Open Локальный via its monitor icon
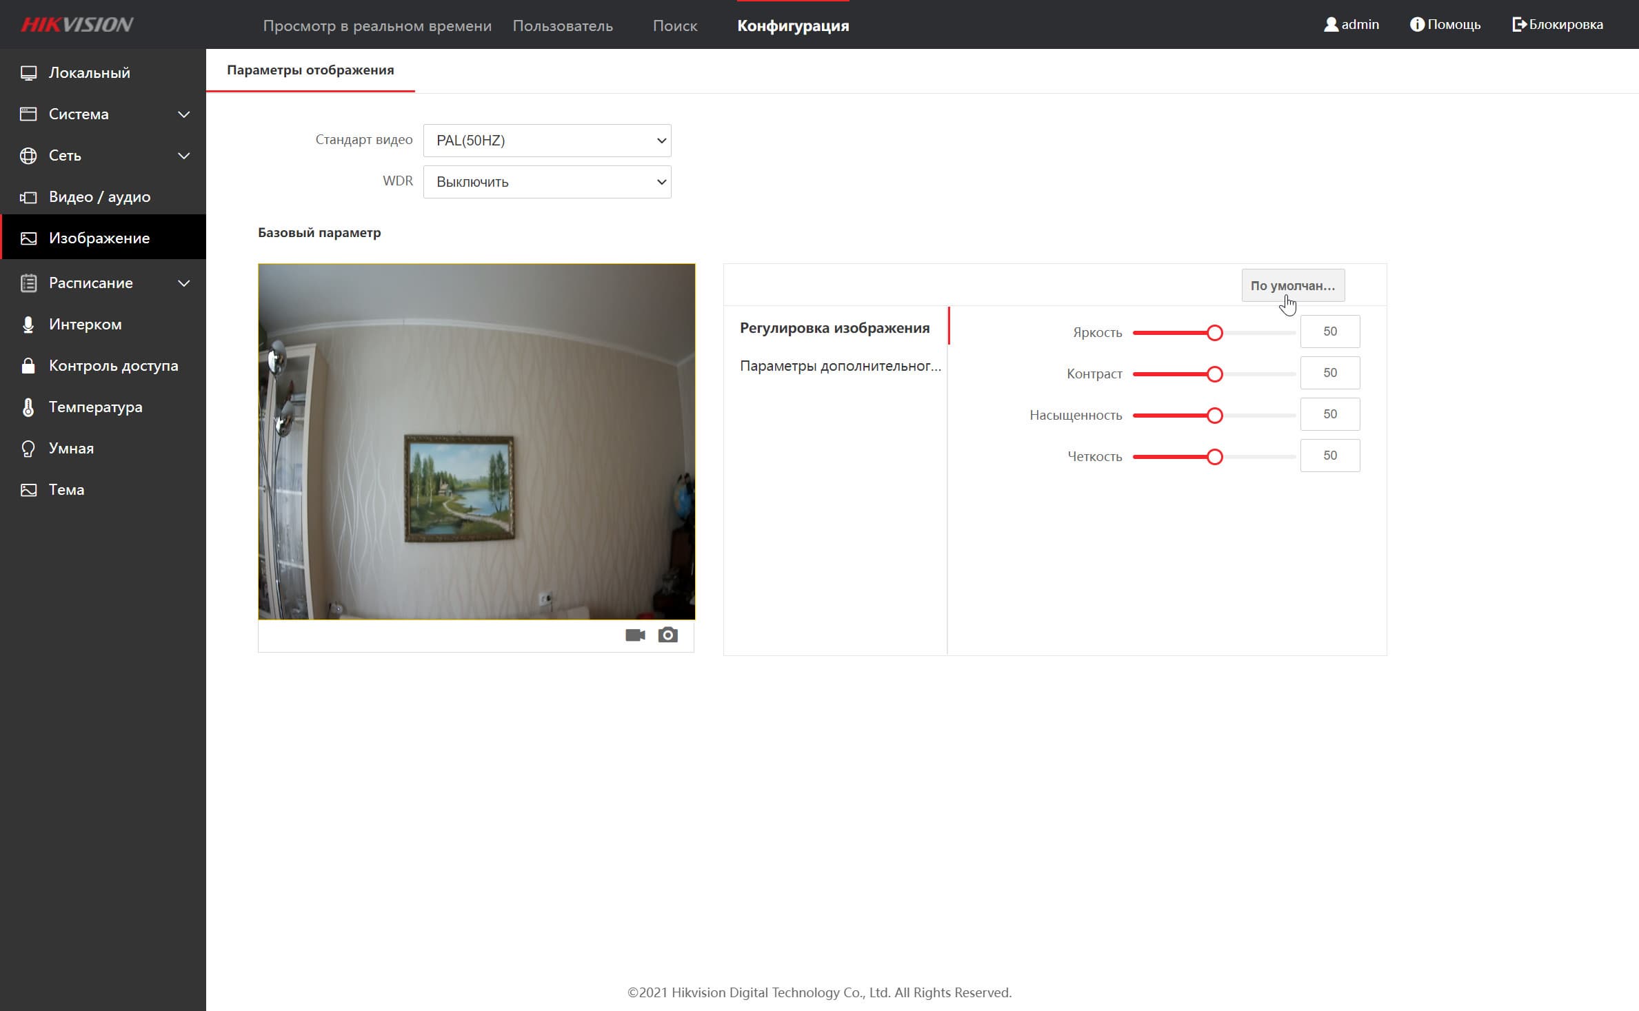The image size is (1639, 1011). (x=28, y=73)
